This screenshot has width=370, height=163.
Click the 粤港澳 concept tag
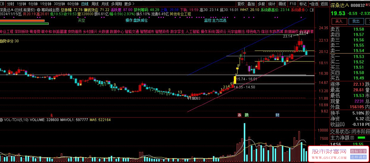coord(35,31)
